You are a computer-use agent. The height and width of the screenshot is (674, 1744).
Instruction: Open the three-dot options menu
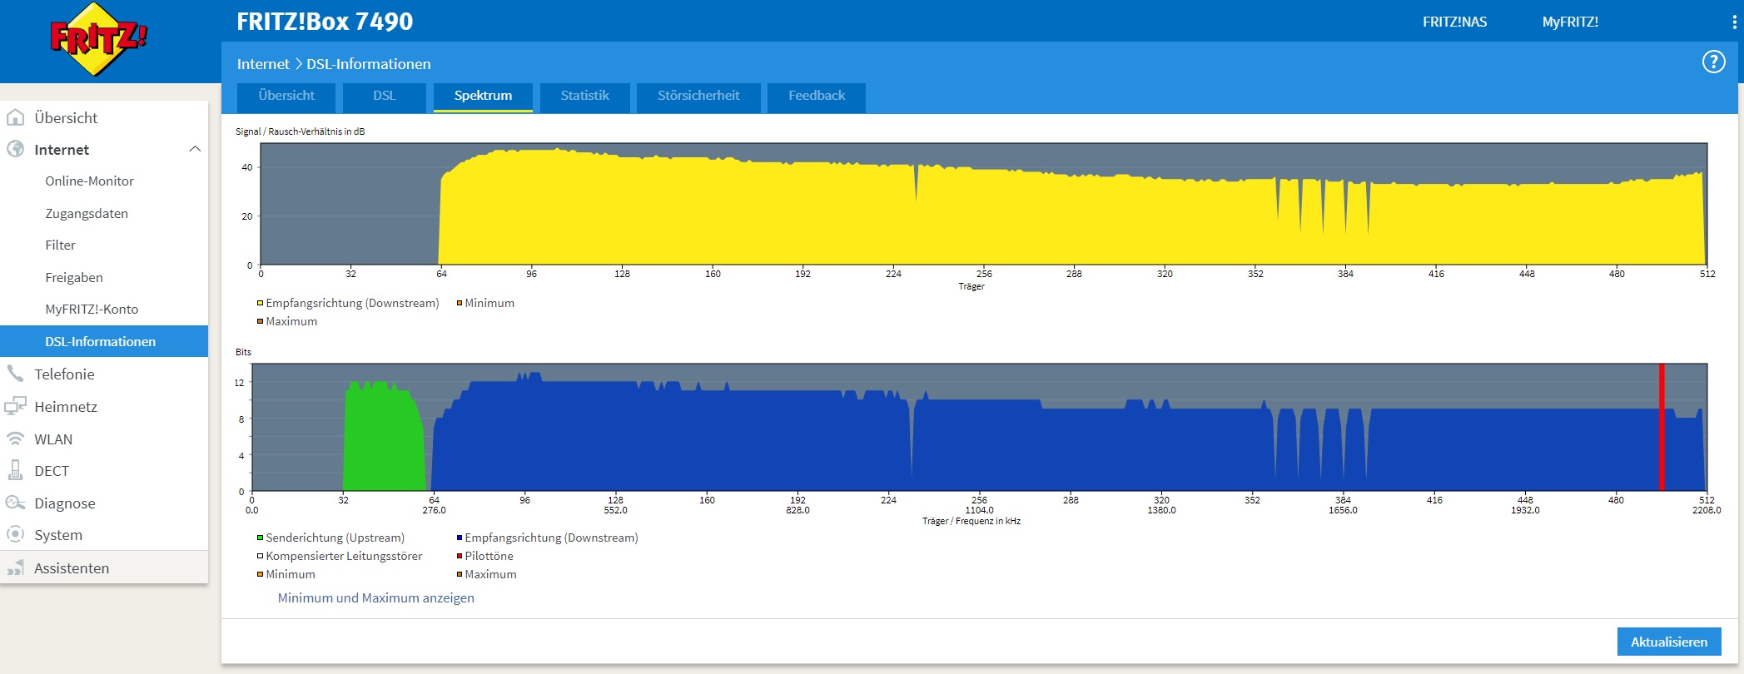[x=1734, y=22]
